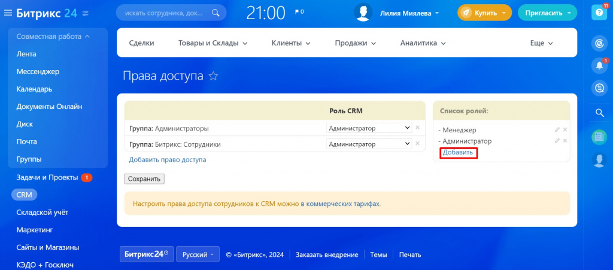613x270 pixels.
Task: Click the search magnifier in top search box
Action: tap(216, 13)
